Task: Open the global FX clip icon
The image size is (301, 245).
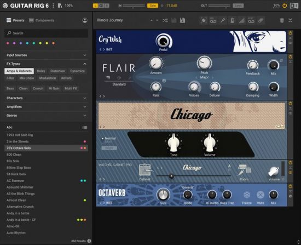Action: tap(261, 20)
